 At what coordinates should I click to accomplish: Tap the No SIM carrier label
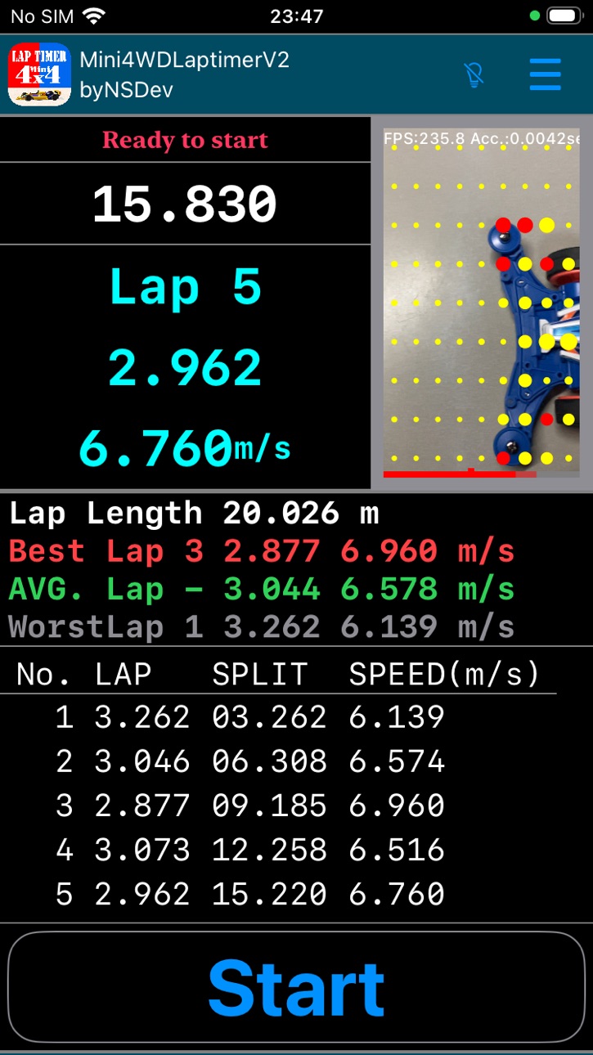click(43, 16)
